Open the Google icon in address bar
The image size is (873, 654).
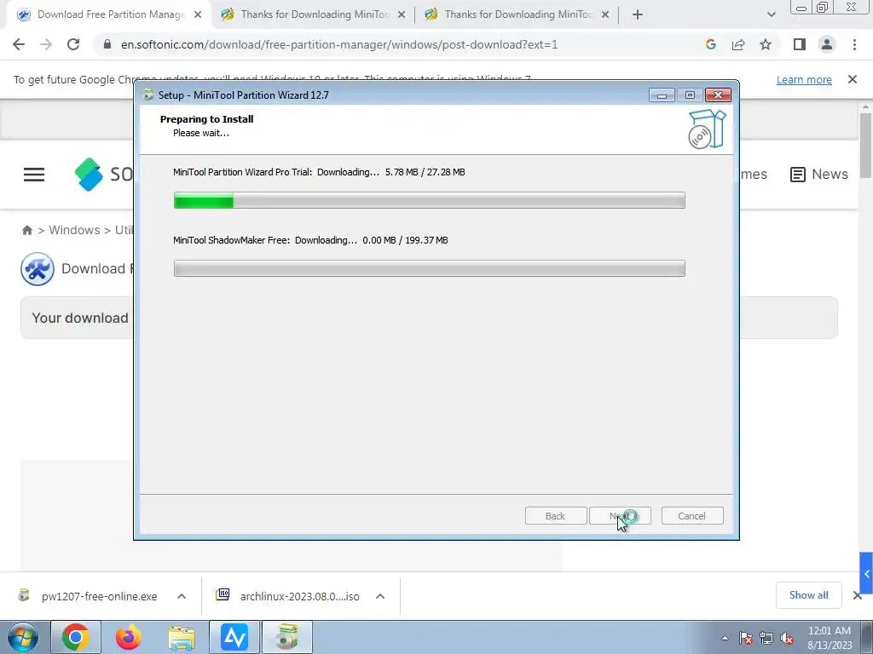point(710,44)
